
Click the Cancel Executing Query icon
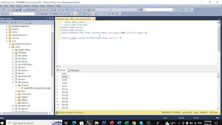[61, 14]
